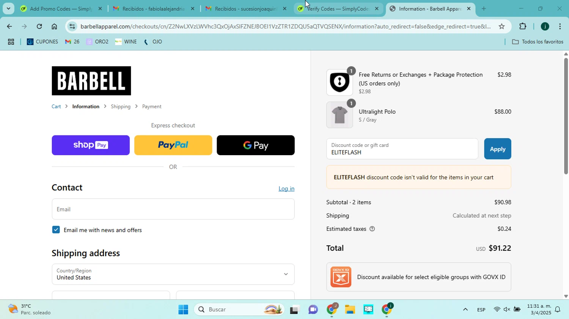Open Wi-Fi network settings icon
This screenshot has height=319, width=569.
click(497, 310)
